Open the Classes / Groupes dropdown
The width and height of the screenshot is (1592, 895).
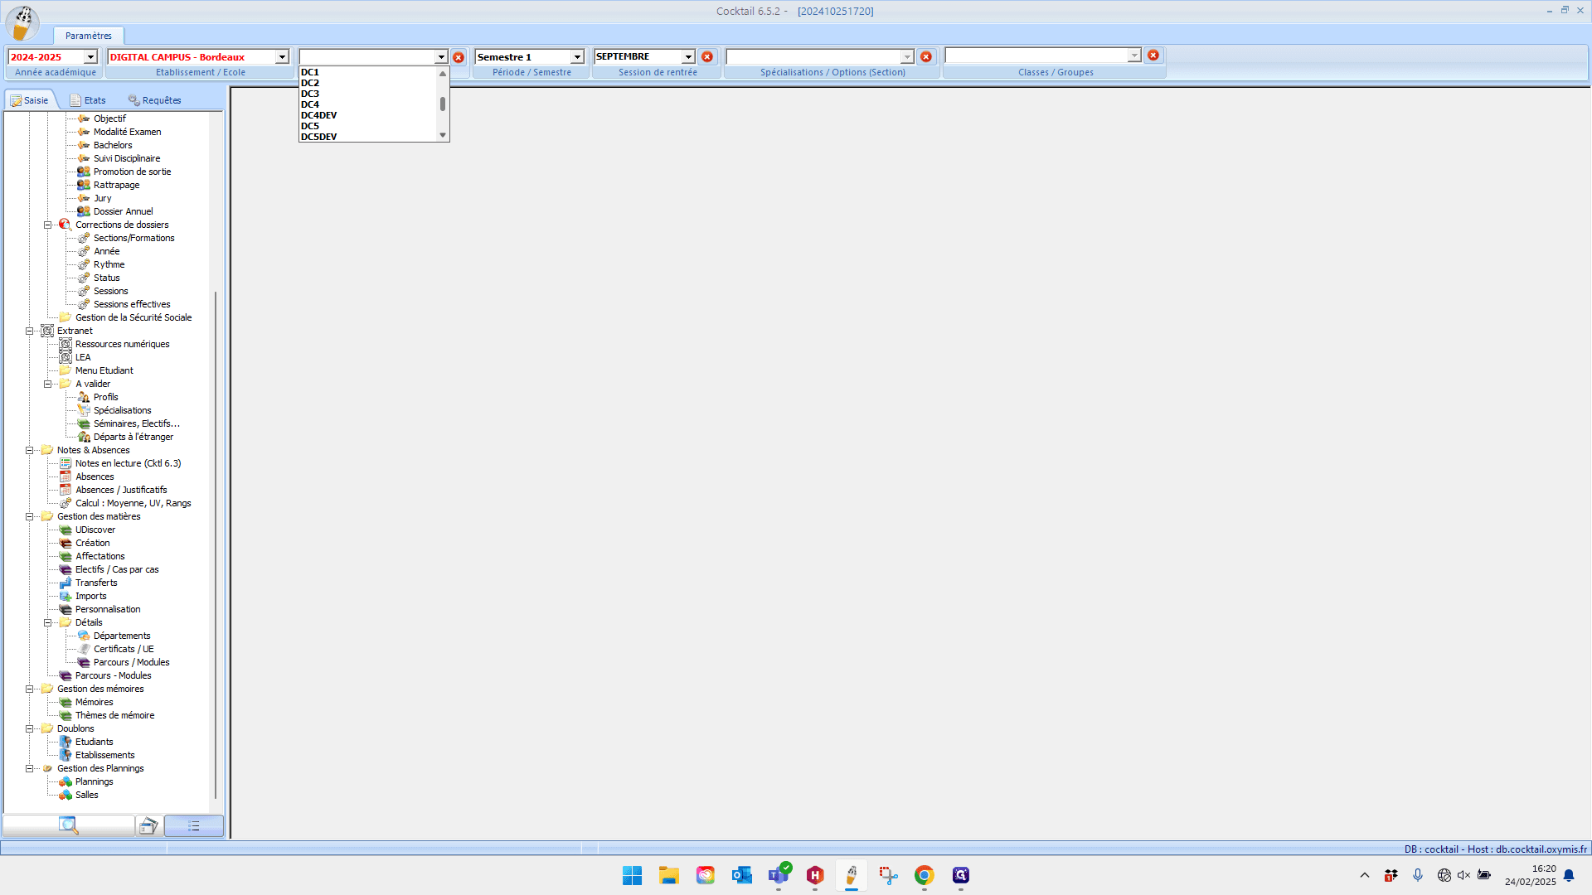coord(1134,56)
